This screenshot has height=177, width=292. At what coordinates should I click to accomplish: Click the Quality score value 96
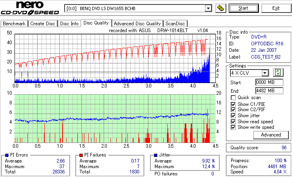[284, 148]
